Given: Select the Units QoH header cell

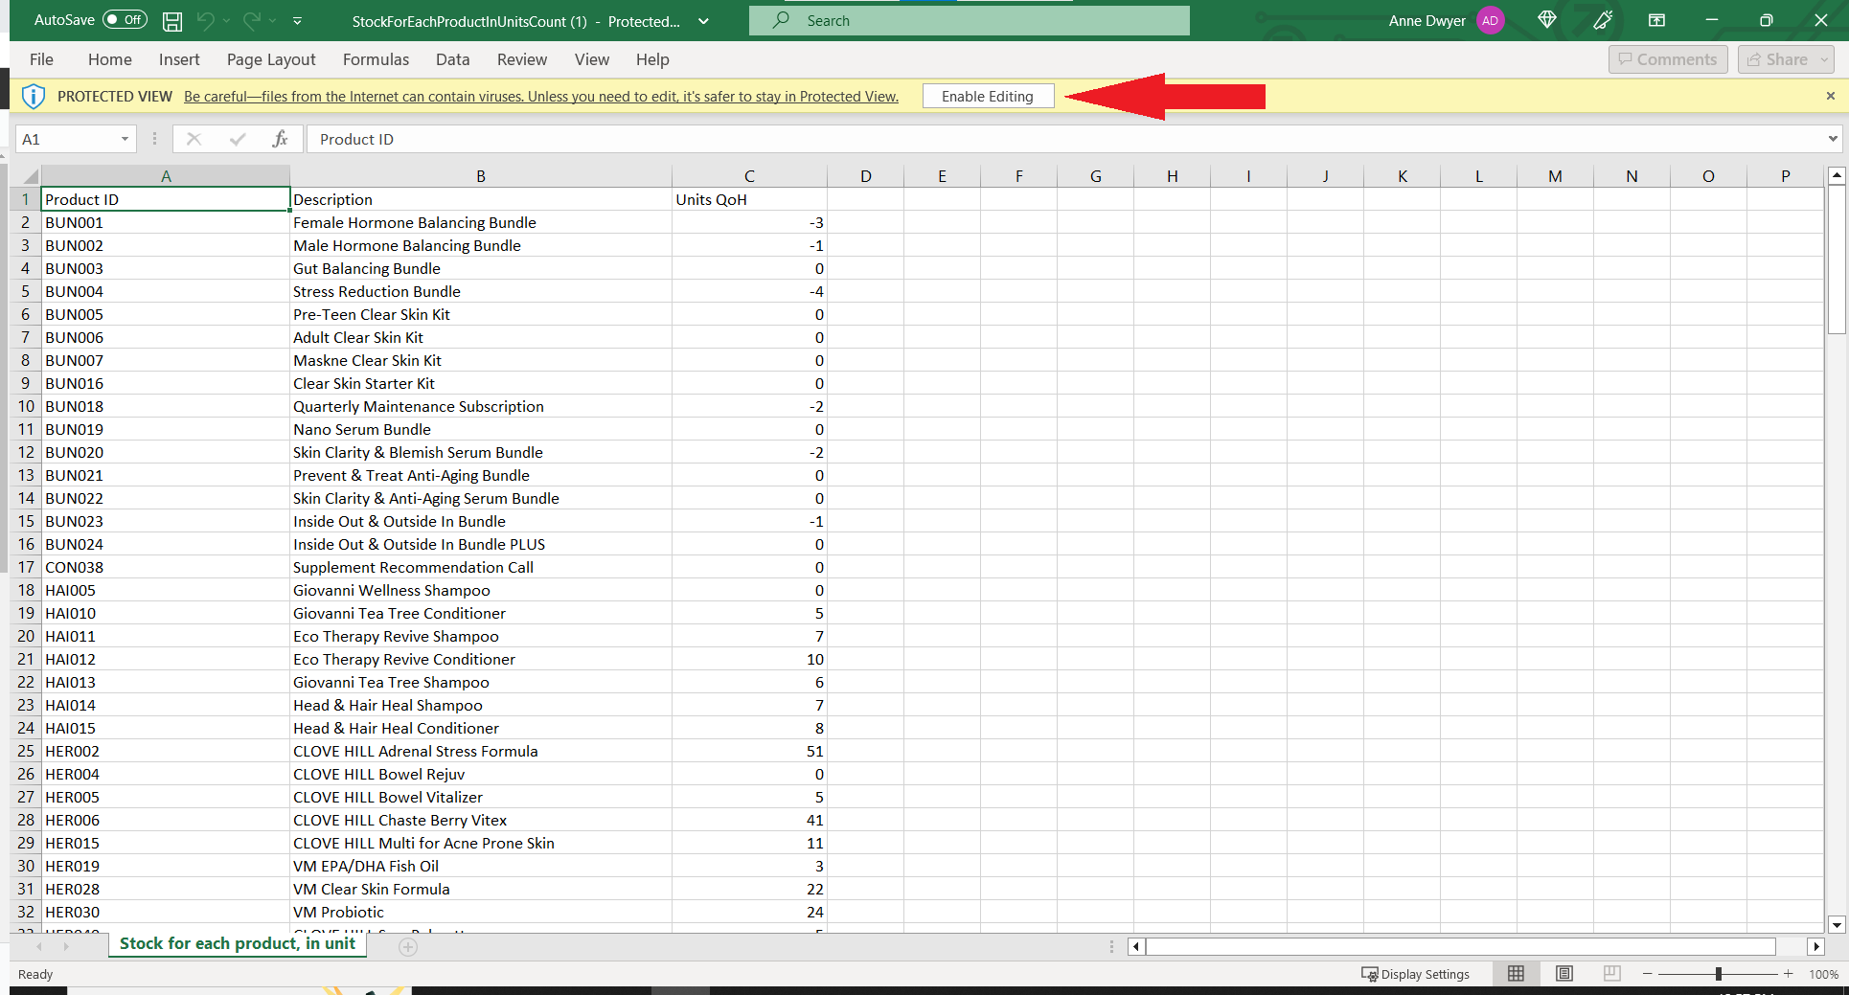Looking at the screenshot, I should 749,199.
